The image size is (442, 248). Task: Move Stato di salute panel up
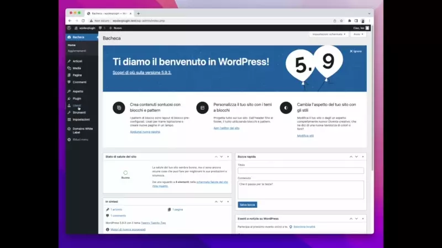point(216,157)
